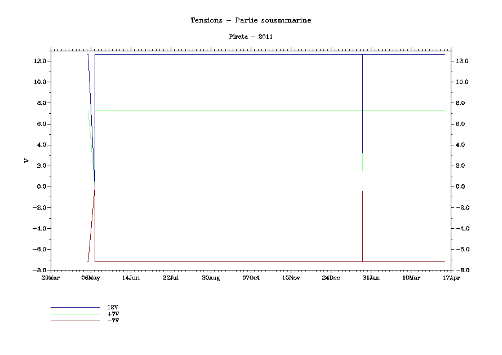The image size is (502, 355).
Task: Select the 07Oct x-axis date label
Action: (x=251, y=278)
